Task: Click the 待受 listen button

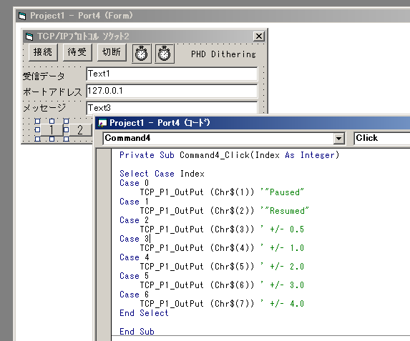Action: (77, 52)
